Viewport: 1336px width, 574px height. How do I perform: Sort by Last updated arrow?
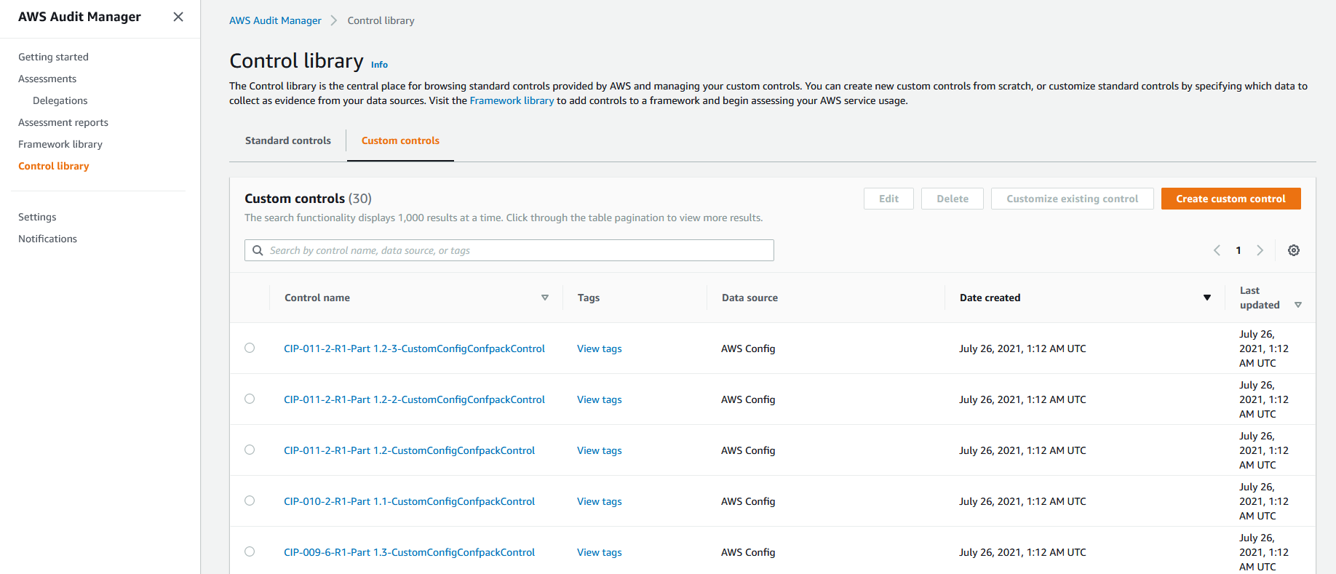(1298, 305)
